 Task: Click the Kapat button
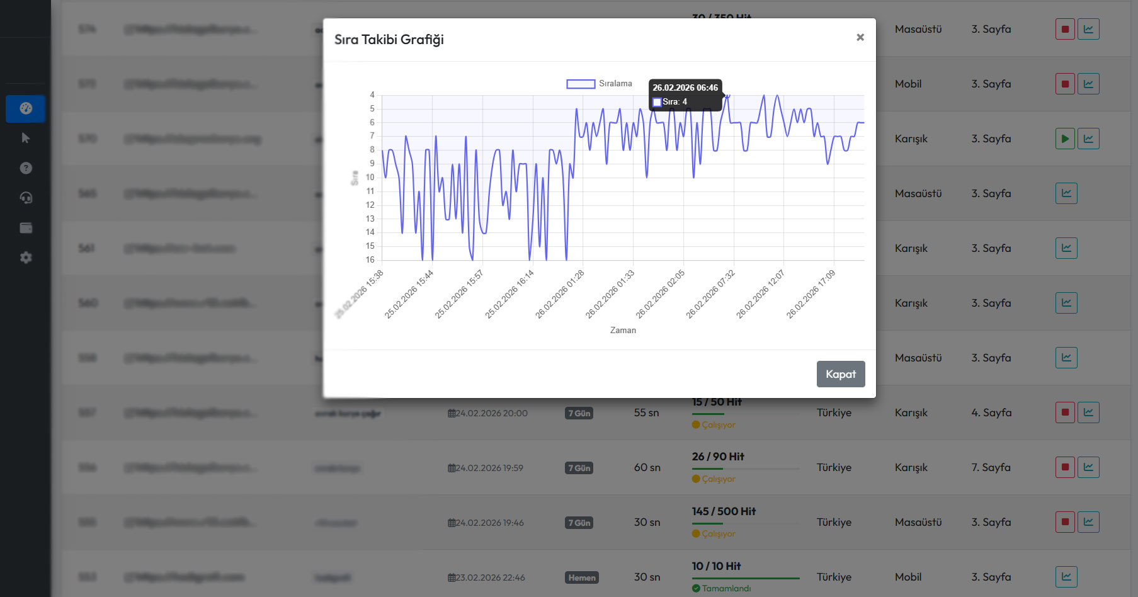point(841,374)
